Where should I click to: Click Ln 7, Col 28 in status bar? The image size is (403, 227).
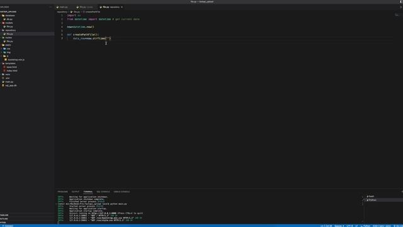tap(326, 226)
